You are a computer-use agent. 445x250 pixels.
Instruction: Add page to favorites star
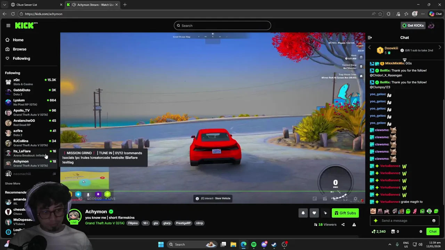380,14
